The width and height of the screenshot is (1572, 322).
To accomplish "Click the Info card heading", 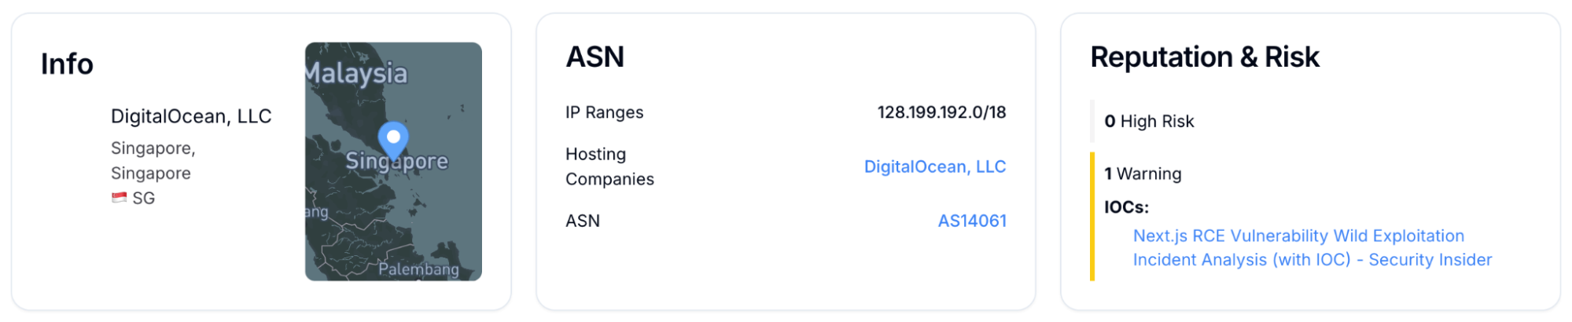I will pos(67,64).
